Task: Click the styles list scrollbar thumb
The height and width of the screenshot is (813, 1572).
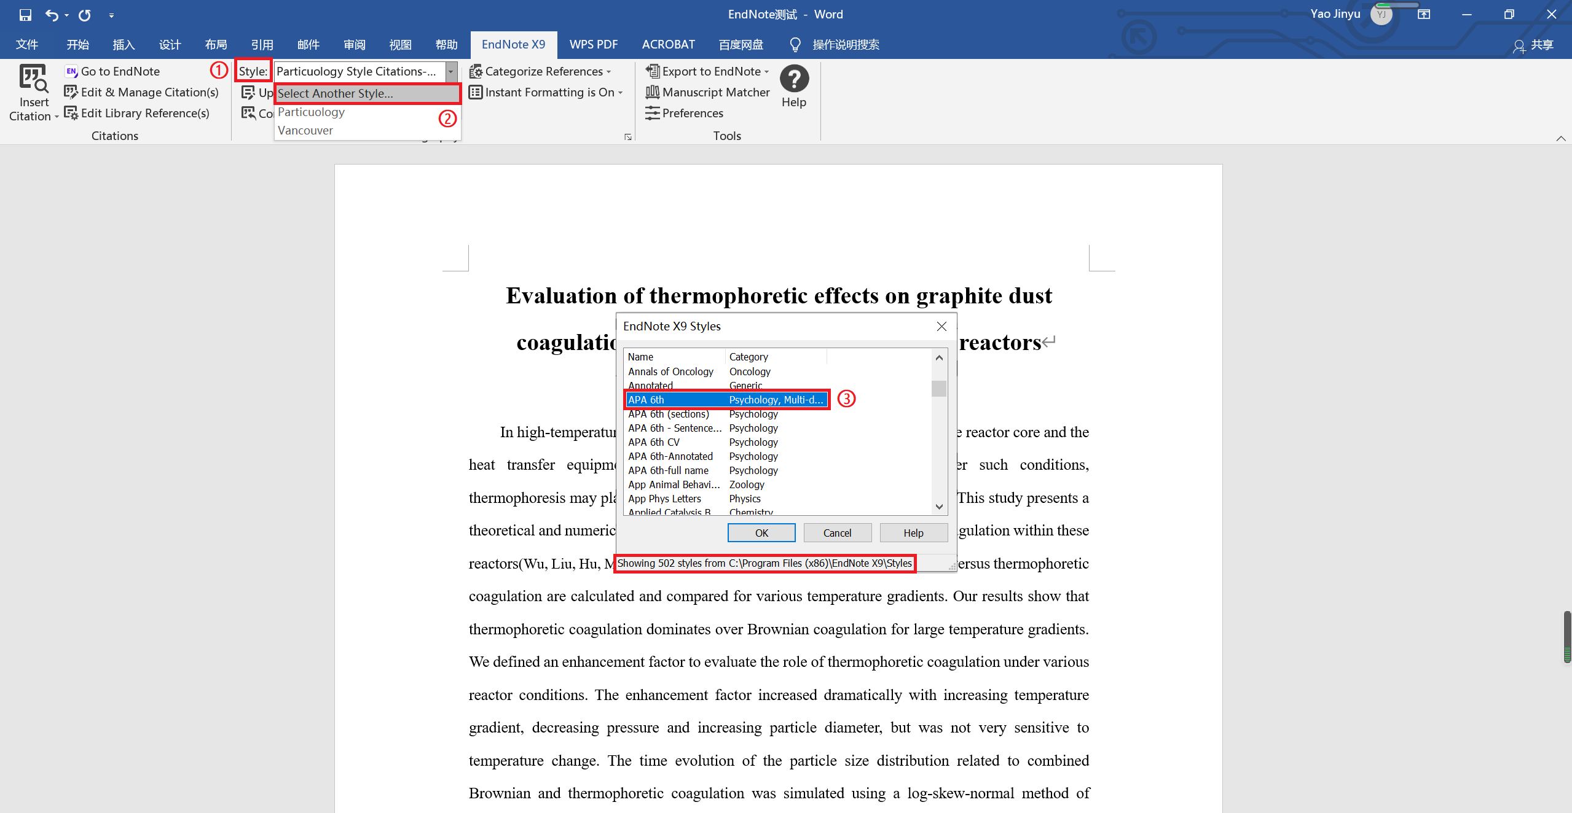Action: point(939,388)
